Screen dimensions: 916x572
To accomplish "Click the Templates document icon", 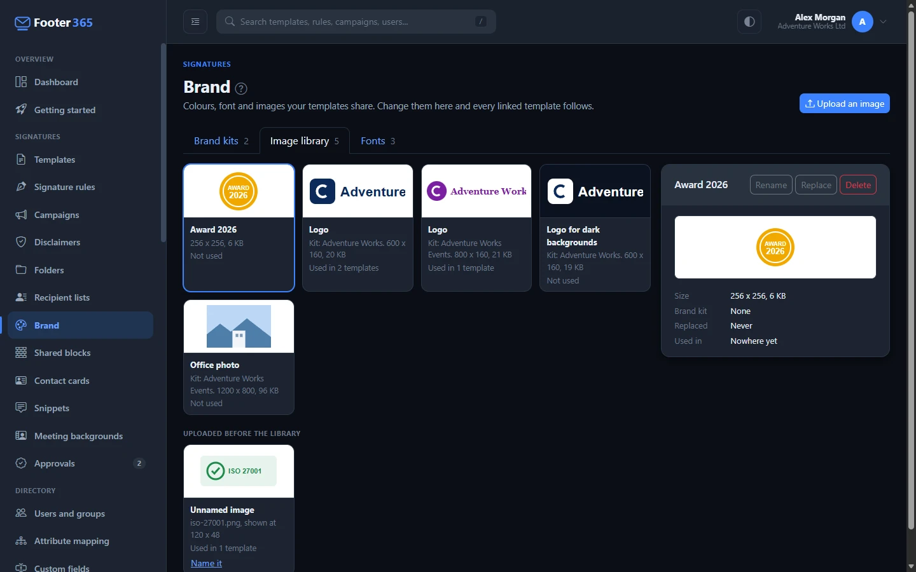I will 21,160.
